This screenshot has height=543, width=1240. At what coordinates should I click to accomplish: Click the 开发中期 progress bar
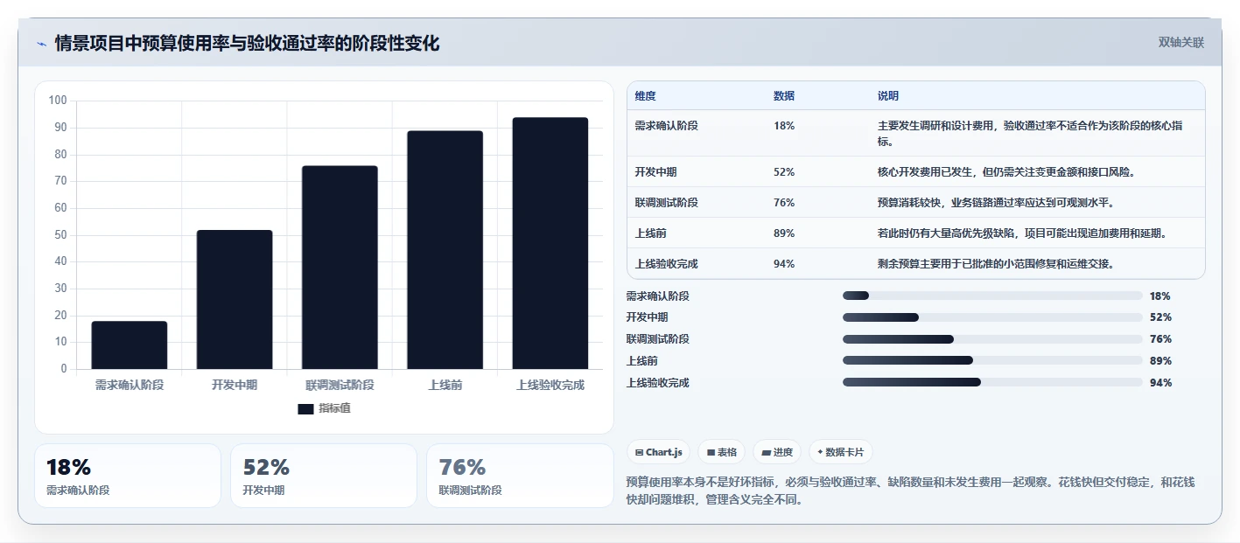coord(992,317)
